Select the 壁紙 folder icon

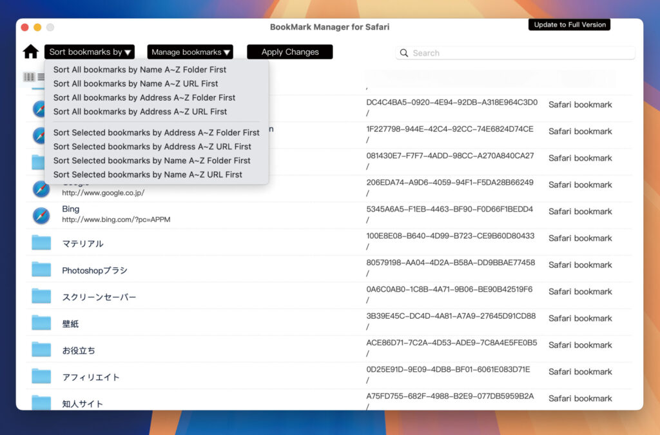click(41, 323)
